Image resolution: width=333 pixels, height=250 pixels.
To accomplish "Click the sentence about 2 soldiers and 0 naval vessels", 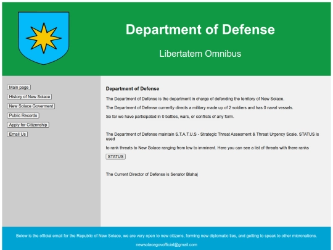I will (199, 108).
